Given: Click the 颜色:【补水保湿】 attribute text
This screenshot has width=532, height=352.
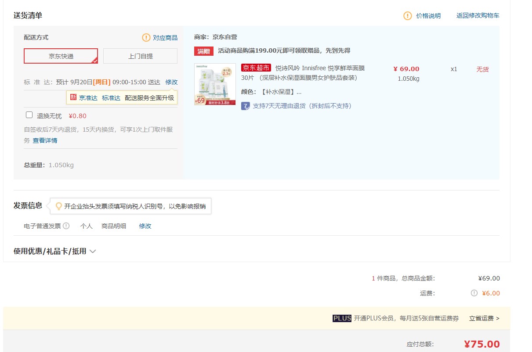Looking at the screenshot, I should point(271,92).
